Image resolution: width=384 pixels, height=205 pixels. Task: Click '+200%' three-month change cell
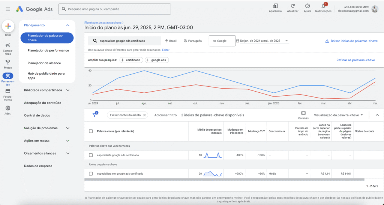click(239, 173)
